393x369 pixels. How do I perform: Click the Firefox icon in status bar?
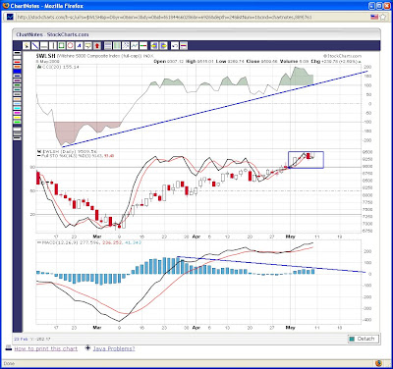tap(378, 363)
